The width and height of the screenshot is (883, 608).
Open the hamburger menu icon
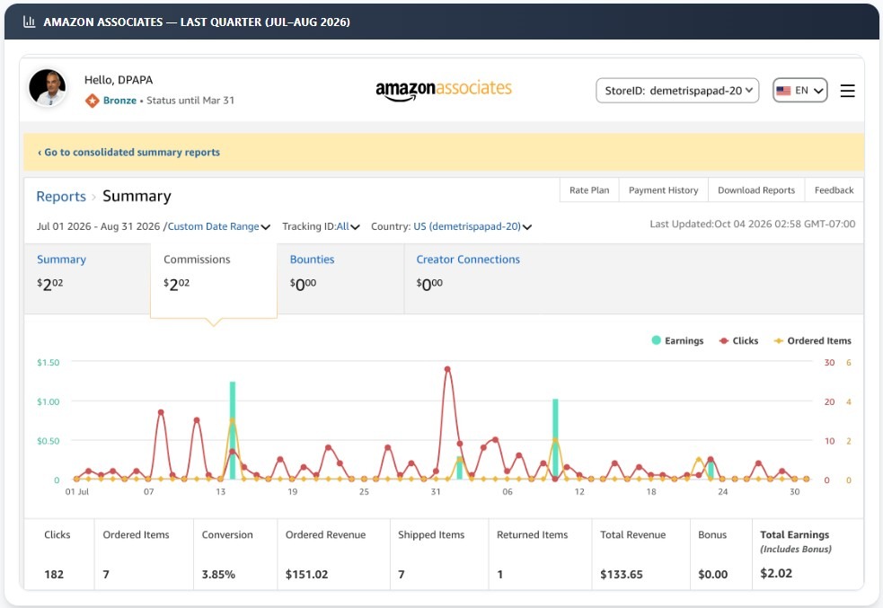(x=848, y=91)
